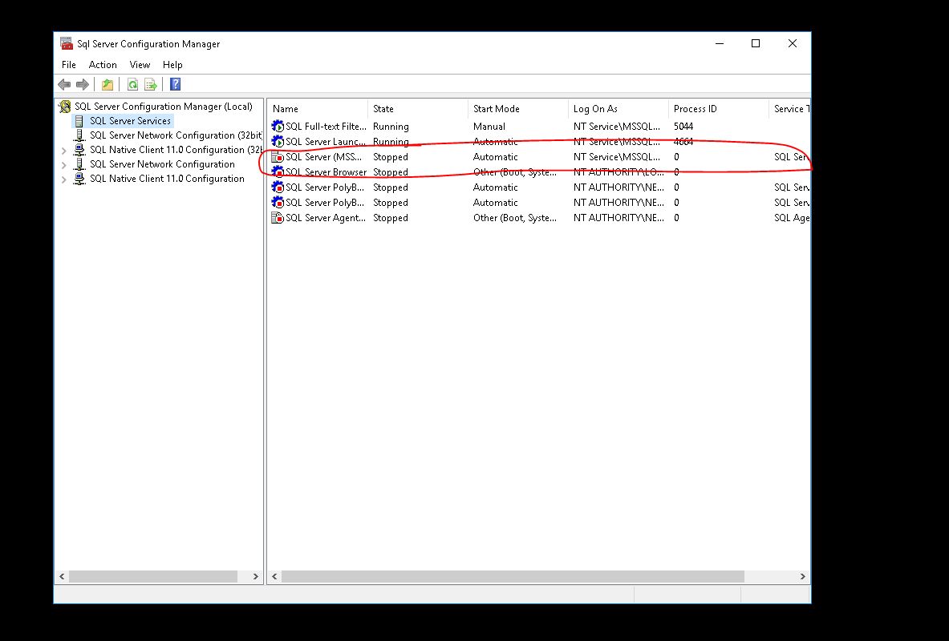Minimize the Sql Server Configuration Manager window
The image size is (949, 641).
click(x=720, y=43)
